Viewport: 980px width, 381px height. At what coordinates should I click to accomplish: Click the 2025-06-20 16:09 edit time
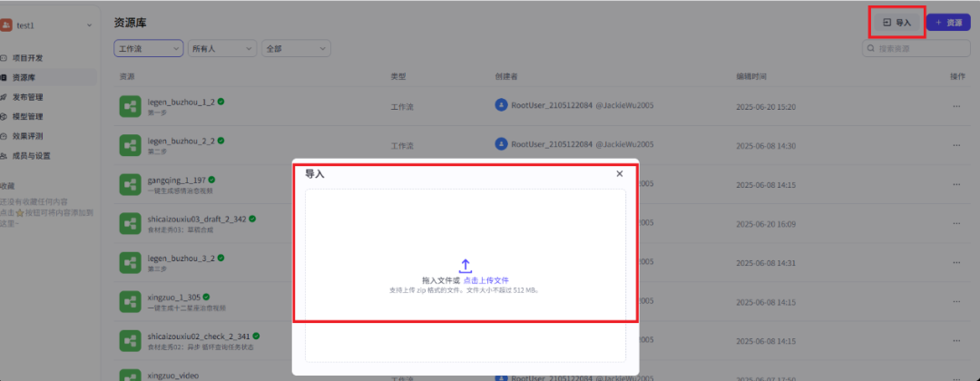(766, 223)
